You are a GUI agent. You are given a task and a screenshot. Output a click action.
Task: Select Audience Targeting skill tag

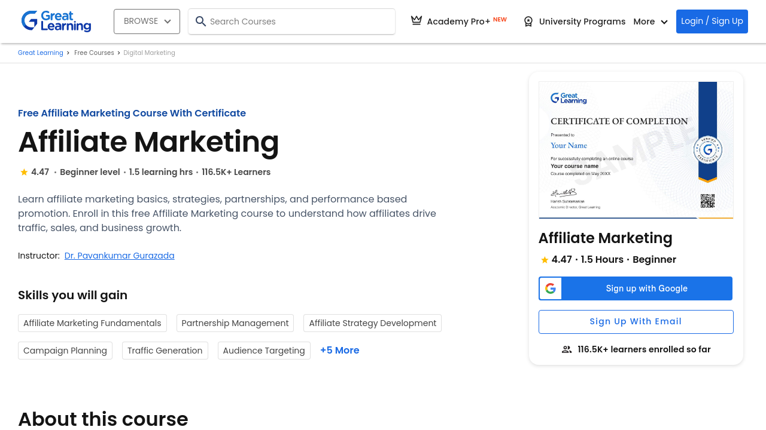point(264,351)
